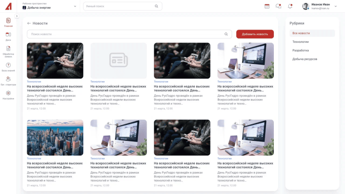Image resolution: width=345 pixels, height=194 pixels.
Task: Open the Главная section in the sidebar
Action: tap(8, 22)
